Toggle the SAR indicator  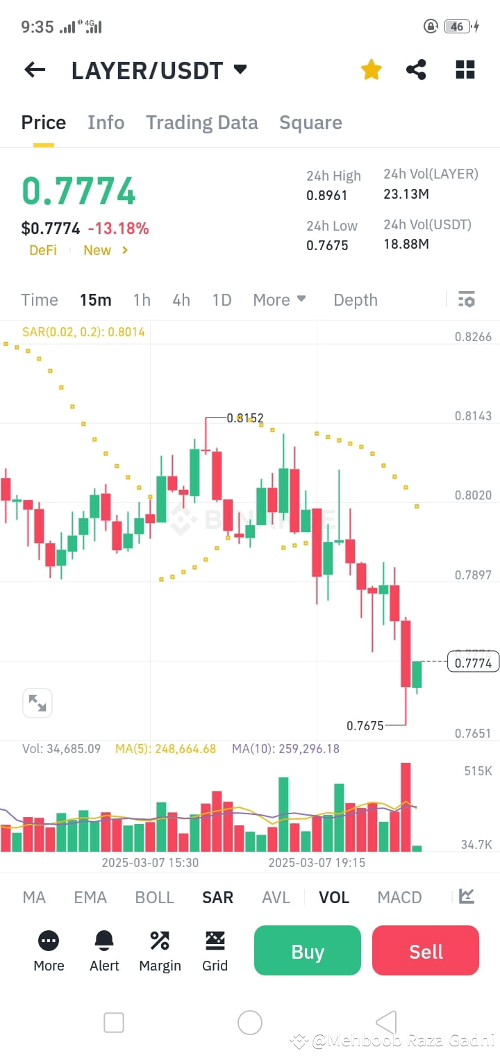pyautogui.click(x=217, y=897)
